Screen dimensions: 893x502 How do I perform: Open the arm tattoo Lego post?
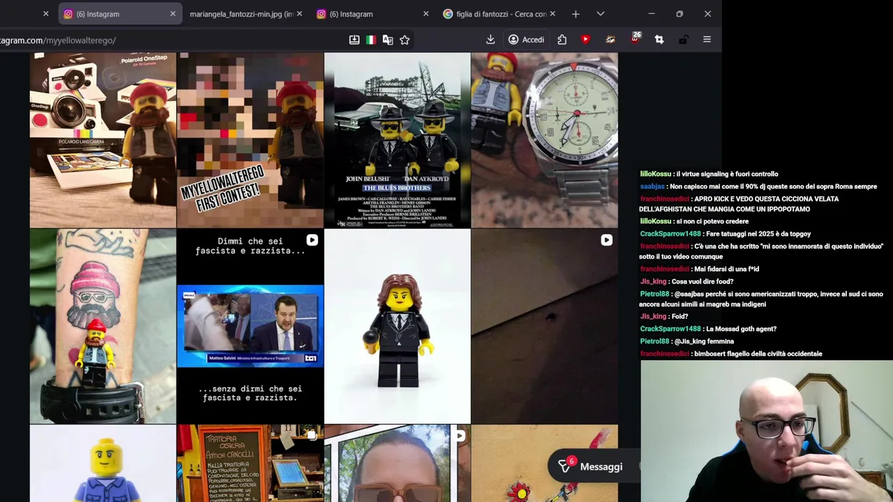103,326
